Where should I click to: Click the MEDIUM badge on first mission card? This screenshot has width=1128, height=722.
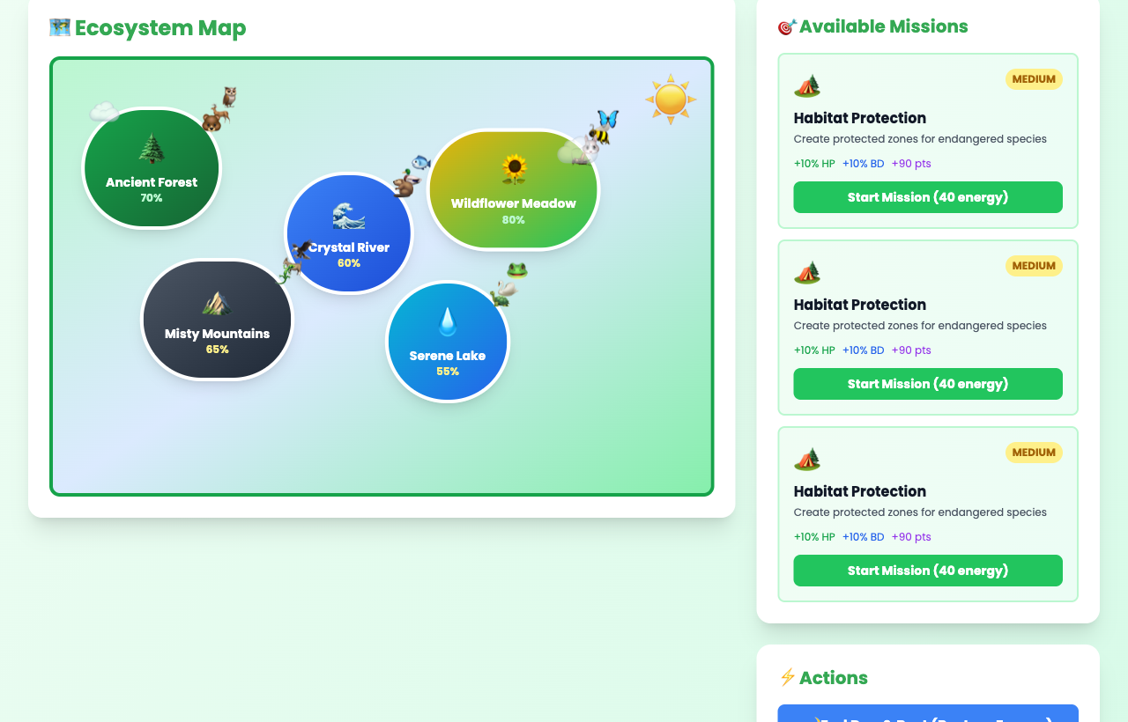tap(1034, 79)
